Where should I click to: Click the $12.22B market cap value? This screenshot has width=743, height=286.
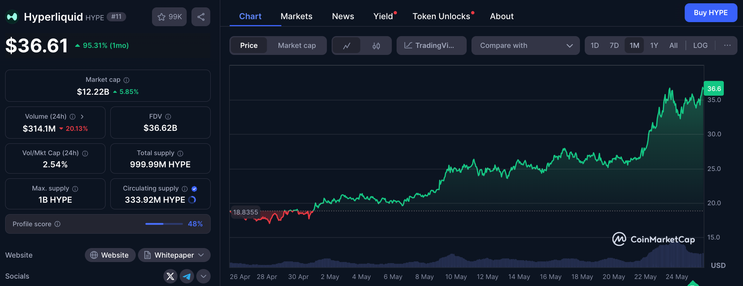click(x=93, y=92)
